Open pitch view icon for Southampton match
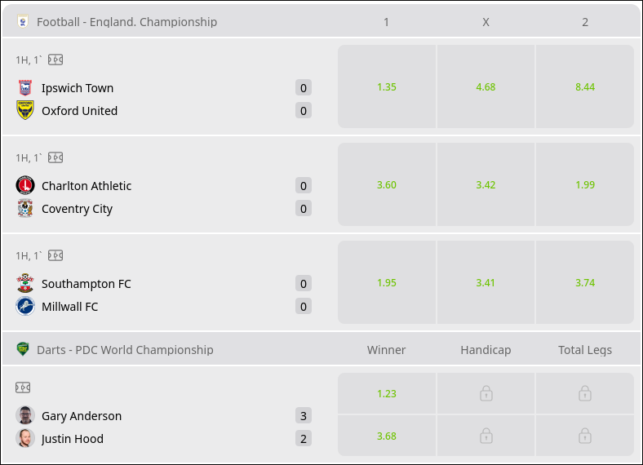 click(x=55, y=255)
